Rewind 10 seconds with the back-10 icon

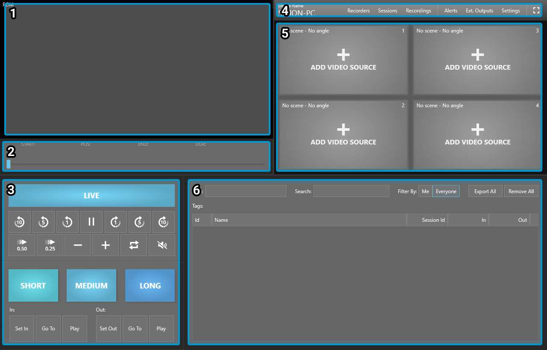click(x=20, y=222)
